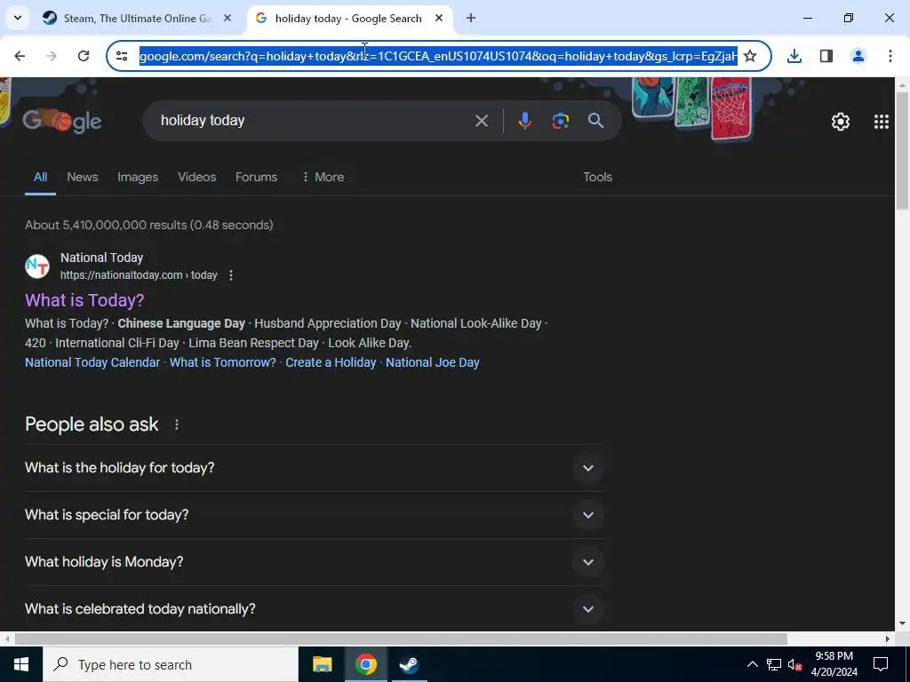This screenshot has width=910, height=682.
Task: Switch to the Images results tab
Action: click(x=138, y=177)
